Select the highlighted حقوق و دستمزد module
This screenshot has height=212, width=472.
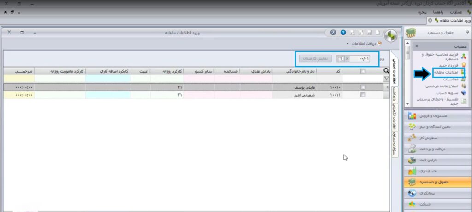click(437, 182)
